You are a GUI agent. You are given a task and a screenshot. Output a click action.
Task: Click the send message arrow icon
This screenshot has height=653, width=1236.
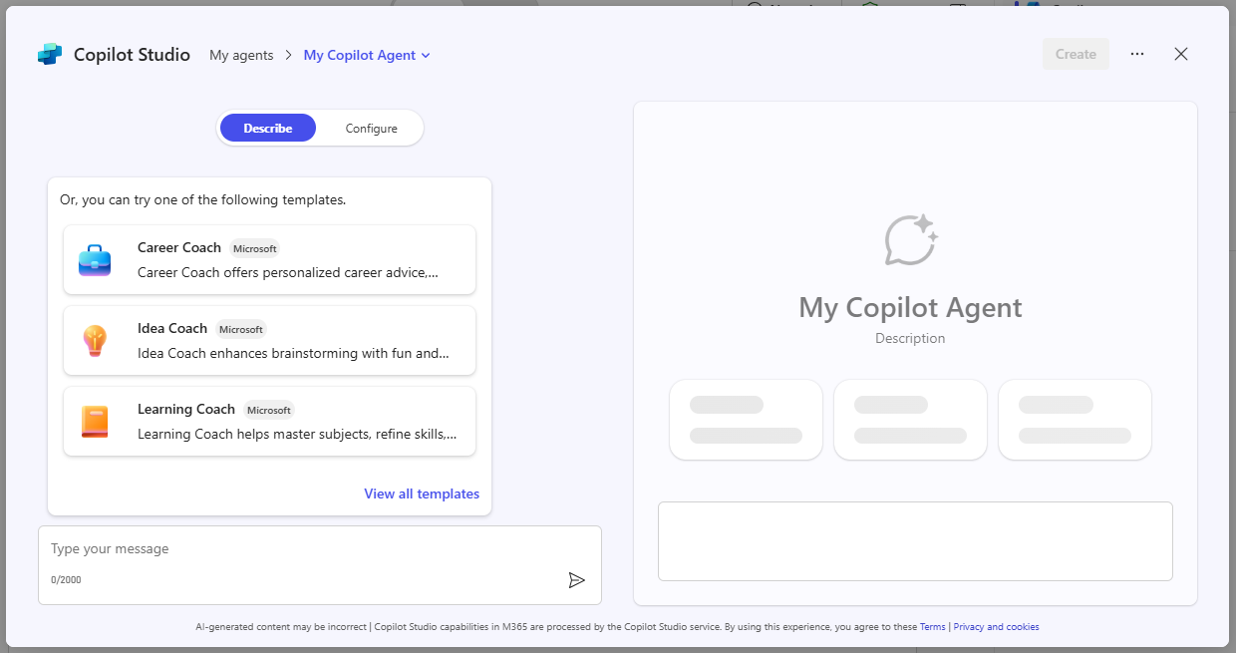click(576, 579)
